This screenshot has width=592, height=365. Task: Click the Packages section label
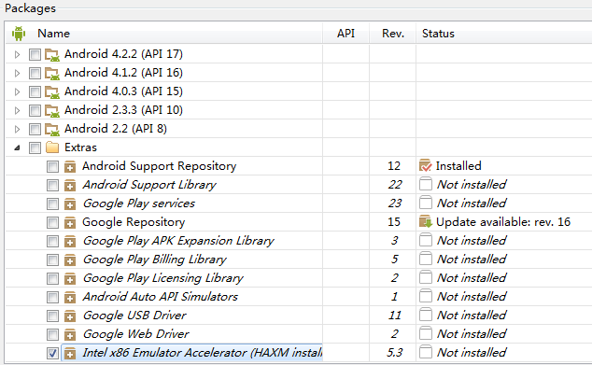tap(30, 7)
